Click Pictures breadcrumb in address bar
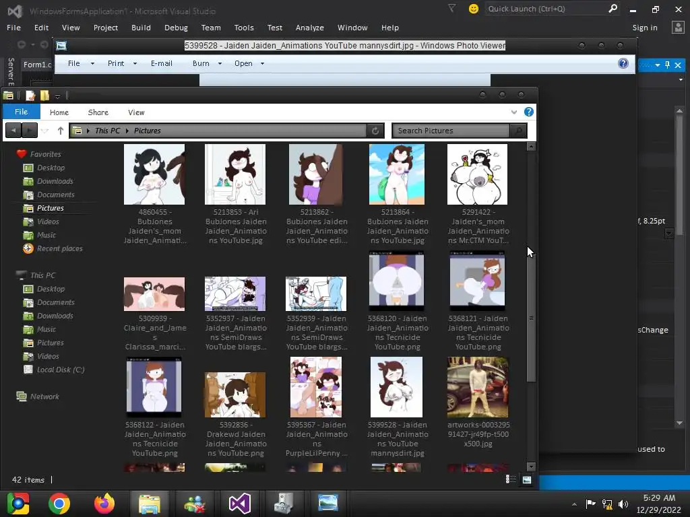 coord(148,131)
